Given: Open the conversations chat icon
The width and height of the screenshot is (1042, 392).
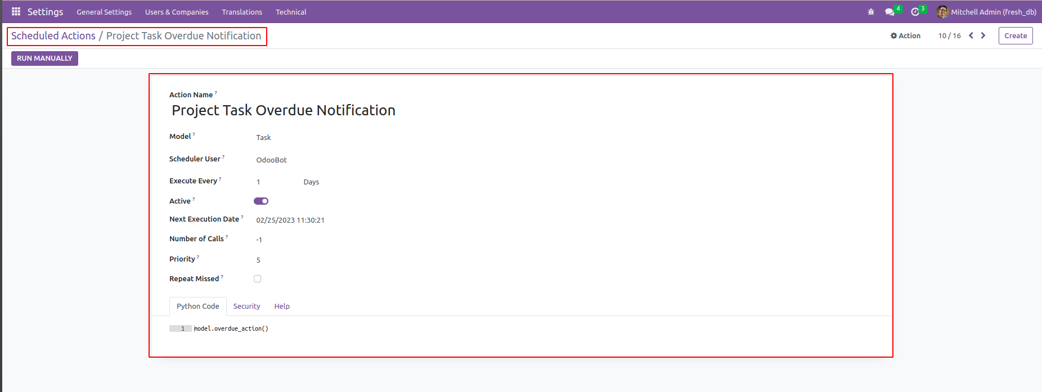Looking at the screenshot, I should 890,12.
